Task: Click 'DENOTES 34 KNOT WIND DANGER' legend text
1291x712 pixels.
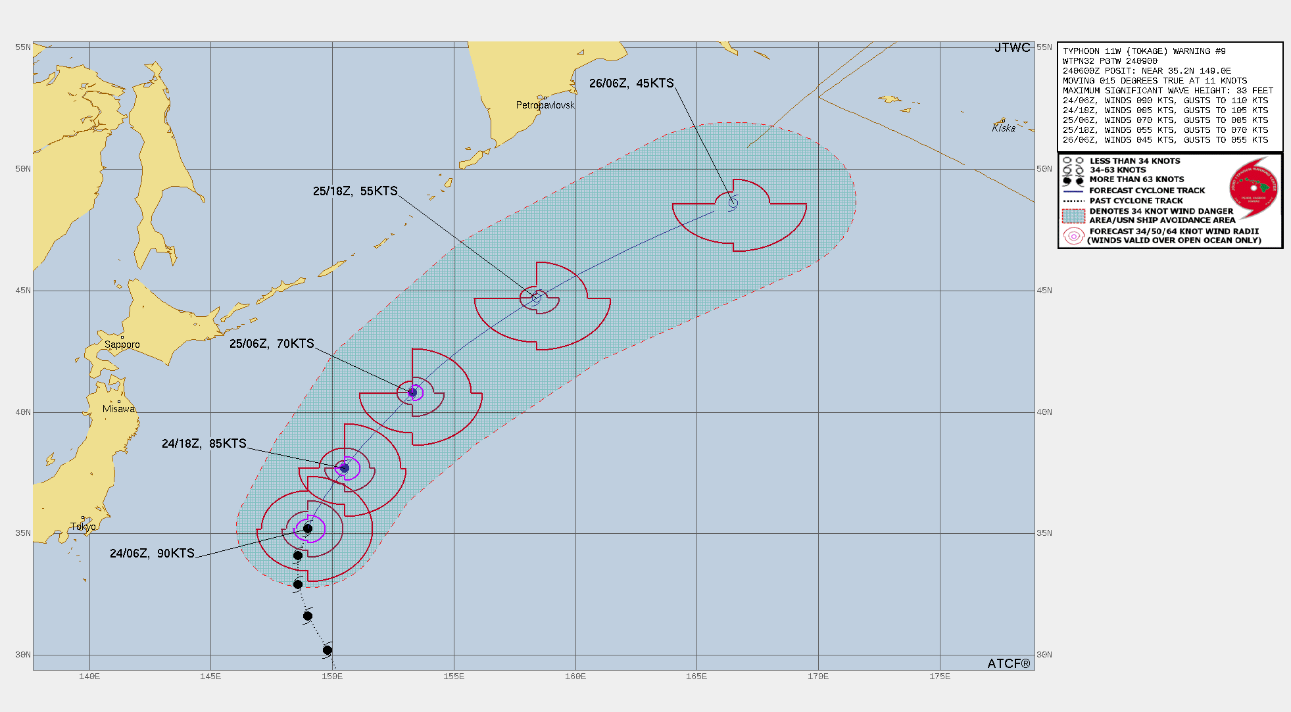Action: point(1161,211)
